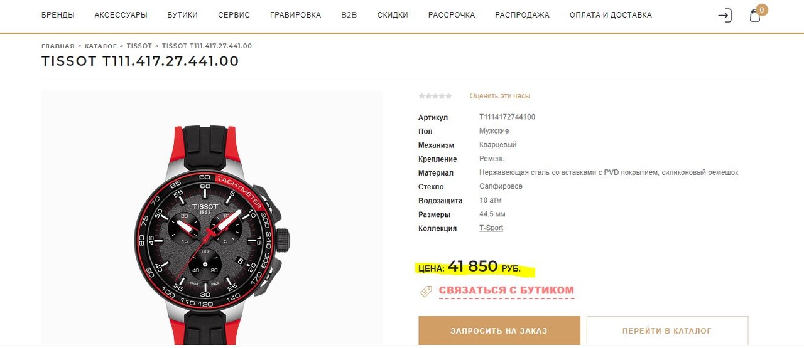Open the login arrow icon
The image size is (804, 348).
(725, 15)
